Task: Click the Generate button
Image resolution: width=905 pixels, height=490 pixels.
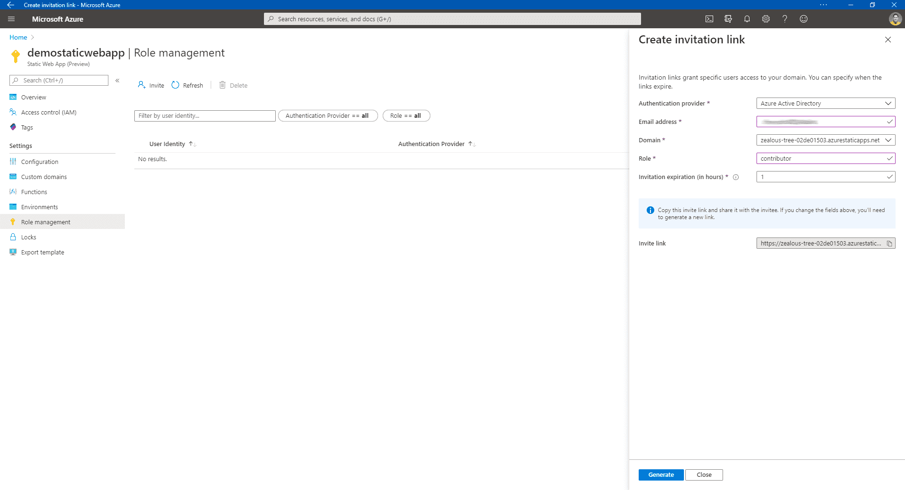Action: click(x=661, y=475)
